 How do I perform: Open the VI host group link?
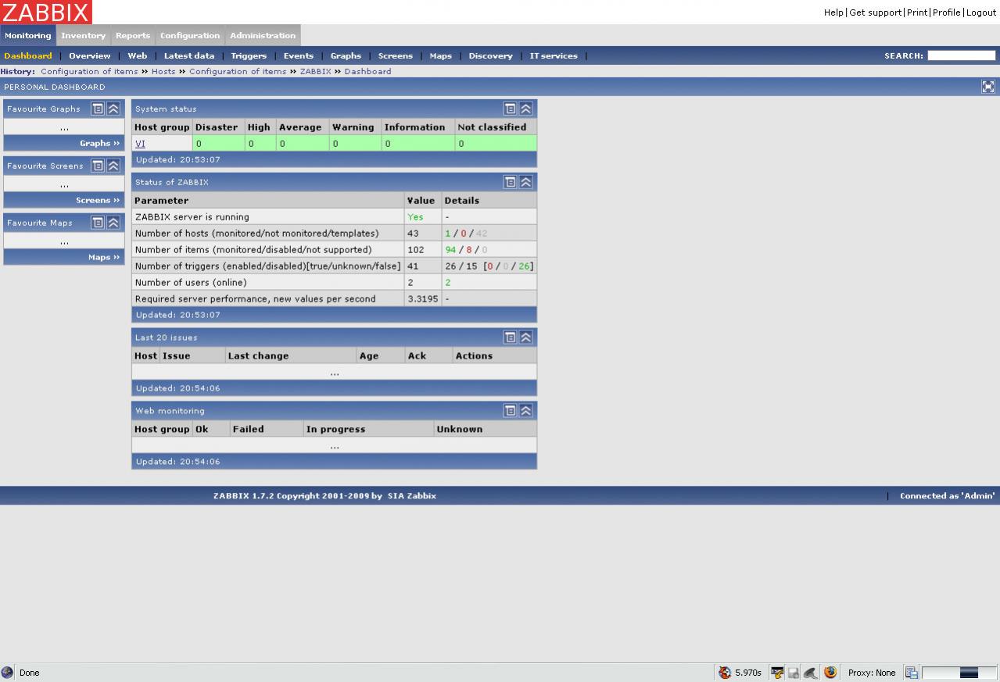pos(140,144)
